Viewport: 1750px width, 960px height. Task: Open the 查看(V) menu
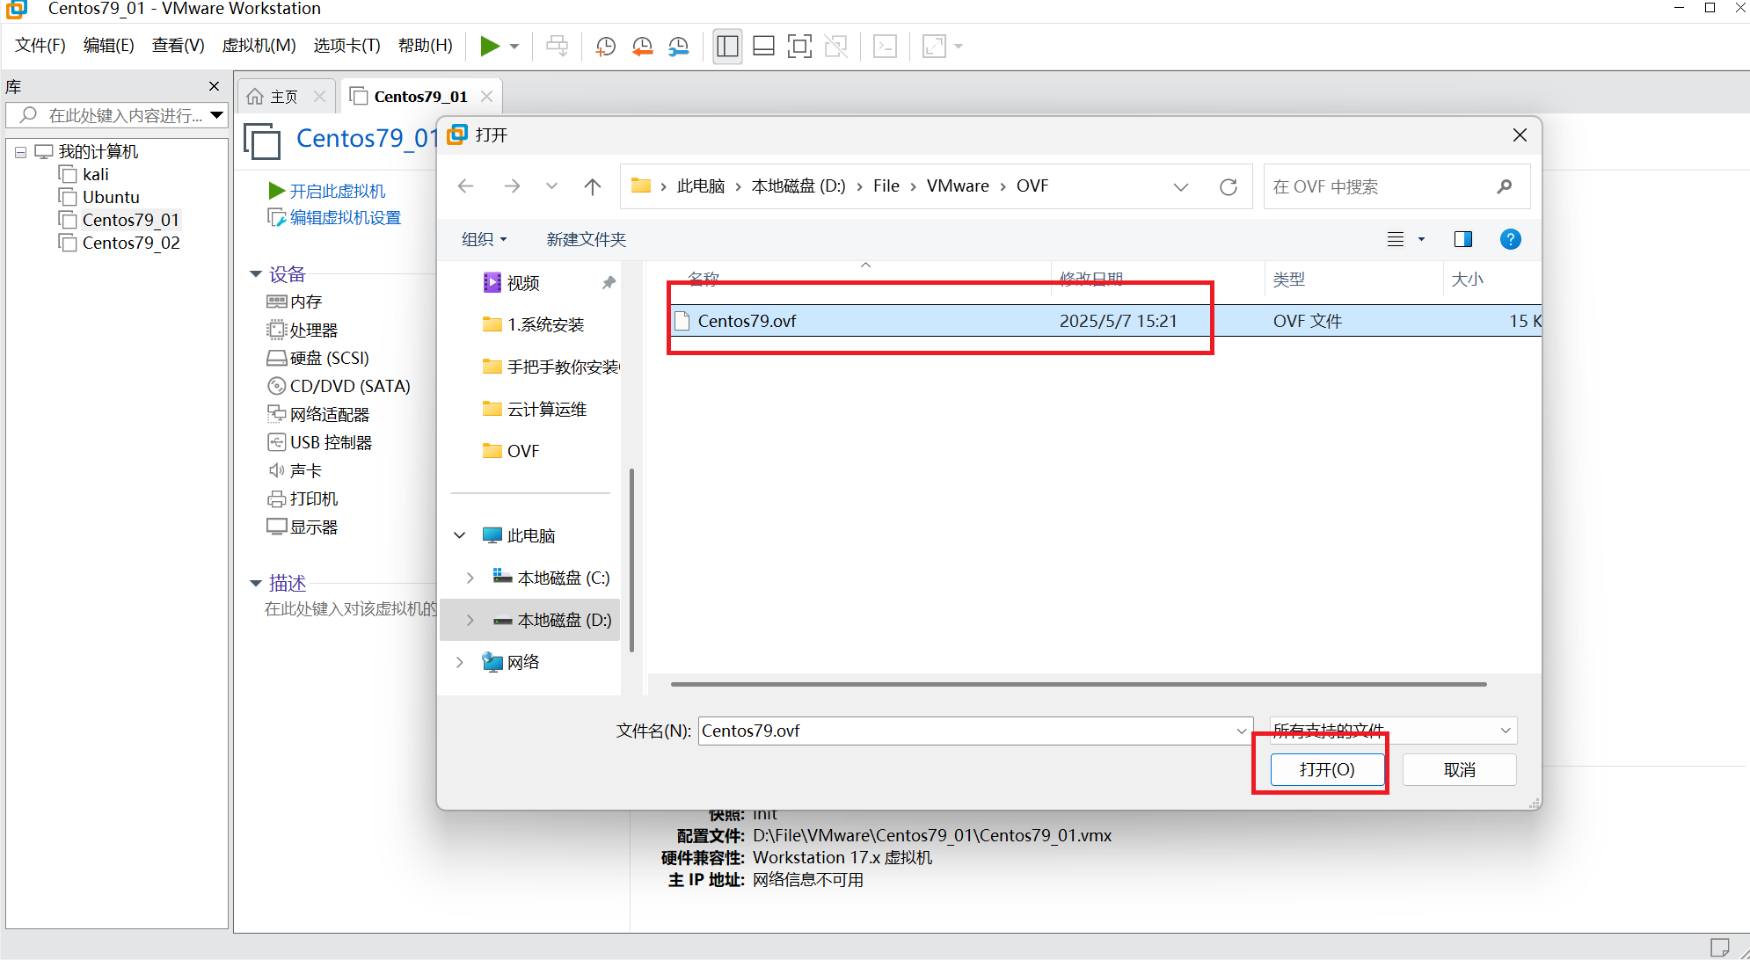click(x=178, y=45)
